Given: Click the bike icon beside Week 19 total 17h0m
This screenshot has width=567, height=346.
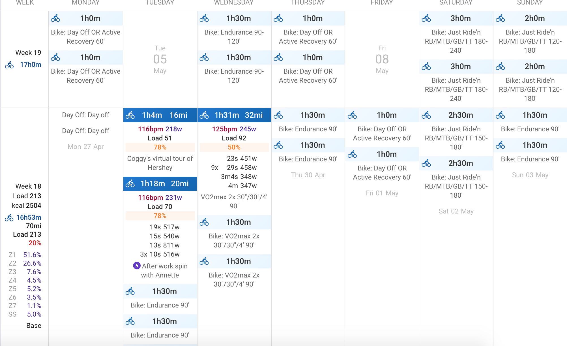Looking at the screenshot, I should click(9, 65).
